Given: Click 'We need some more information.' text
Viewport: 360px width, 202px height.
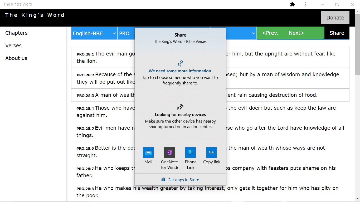Looking at the screenshot, I should point(180,71).
